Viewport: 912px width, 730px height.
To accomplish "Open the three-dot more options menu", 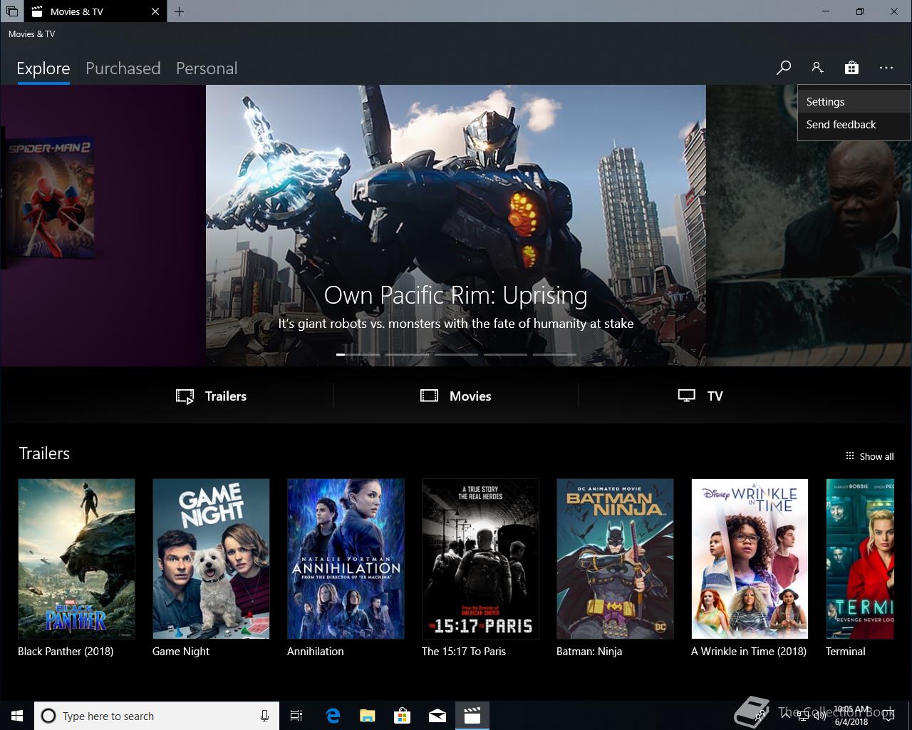I will [886, 68].
